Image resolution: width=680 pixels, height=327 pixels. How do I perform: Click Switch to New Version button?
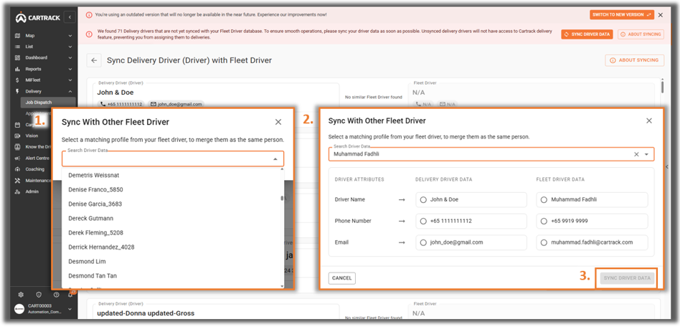pos(622,15)
